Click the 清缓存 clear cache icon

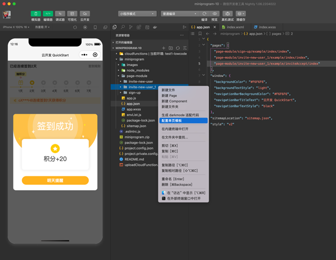click(241, 13)
